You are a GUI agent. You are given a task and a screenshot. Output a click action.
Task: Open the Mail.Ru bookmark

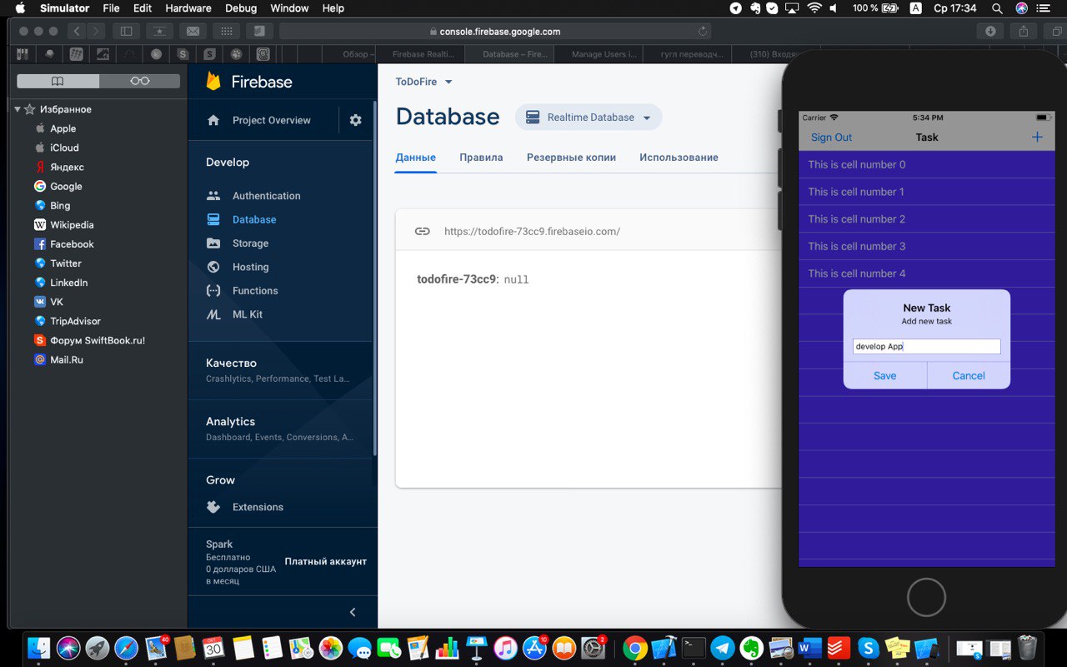[x=66, y=360]
